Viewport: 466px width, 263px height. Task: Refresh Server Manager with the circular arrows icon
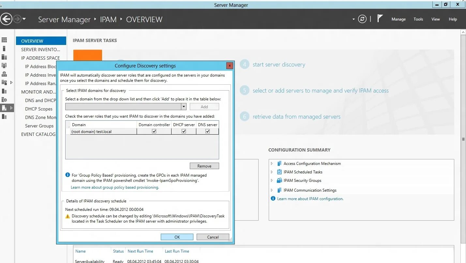[x=362, y=19]
